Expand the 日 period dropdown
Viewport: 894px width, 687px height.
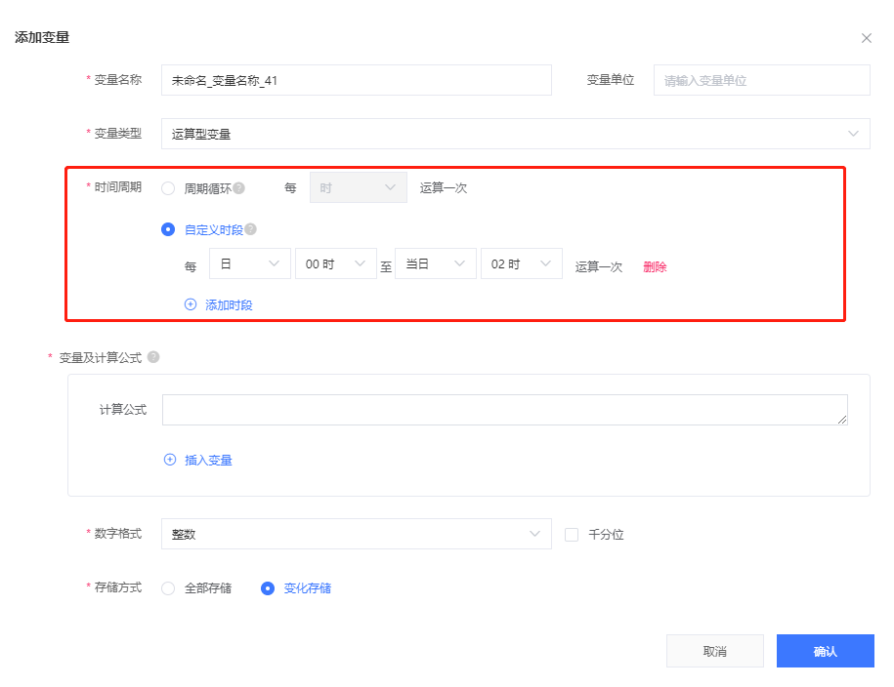click(x=249, y=264)
